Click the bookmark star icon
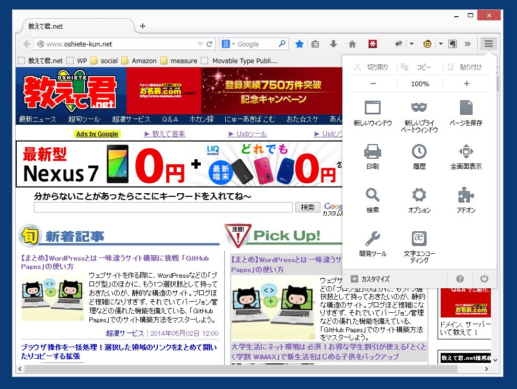The image size is (517, 389). [300, 44]
